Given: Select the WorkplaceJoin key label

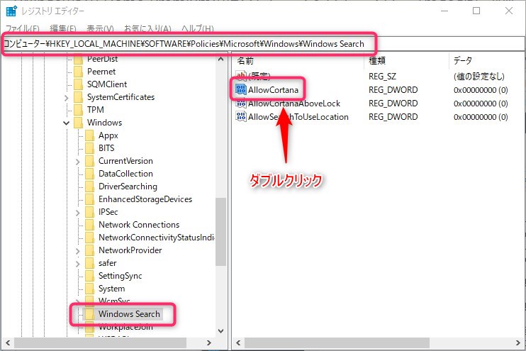Looking at the screenshot, I should point(125,326).
